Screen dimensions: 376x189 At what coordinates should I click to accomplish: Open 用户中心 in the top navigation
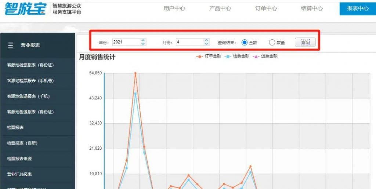click(174, 8)
